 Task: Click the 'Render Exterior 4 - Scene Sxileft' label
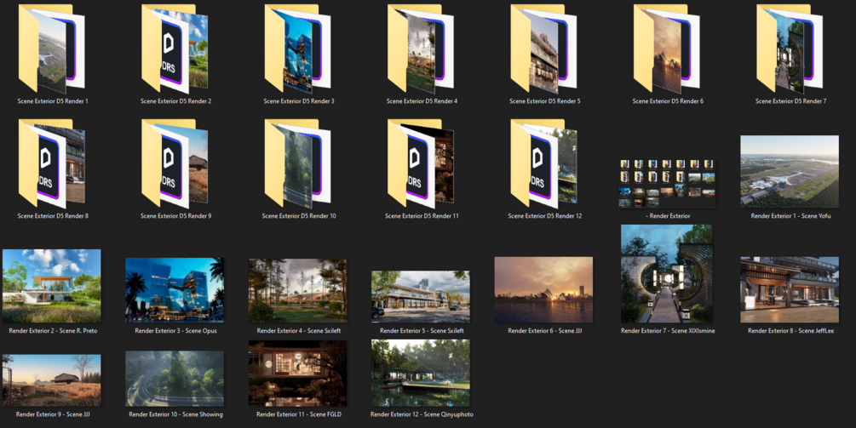click(x=299, y=331)
